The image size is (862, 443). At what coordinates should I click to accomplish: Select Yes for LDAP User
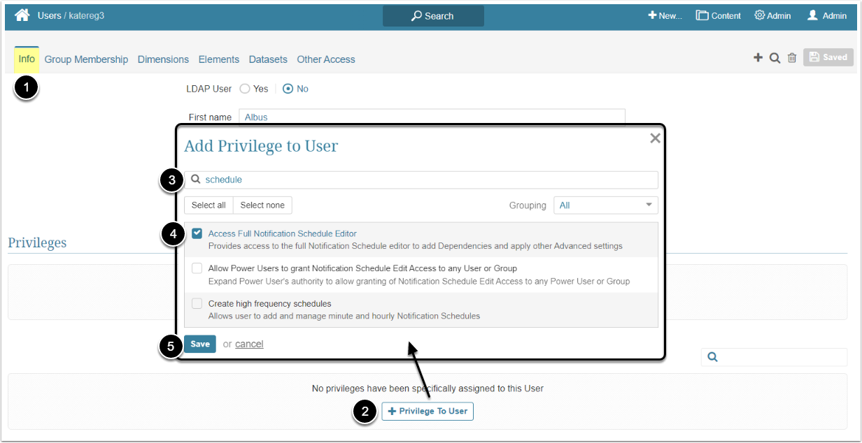245,89
